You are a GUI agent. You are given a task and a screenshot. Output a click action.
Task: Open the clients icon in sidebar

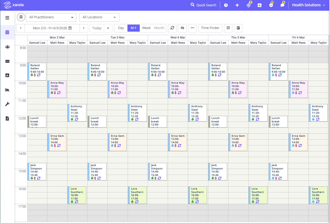(7, 47)
